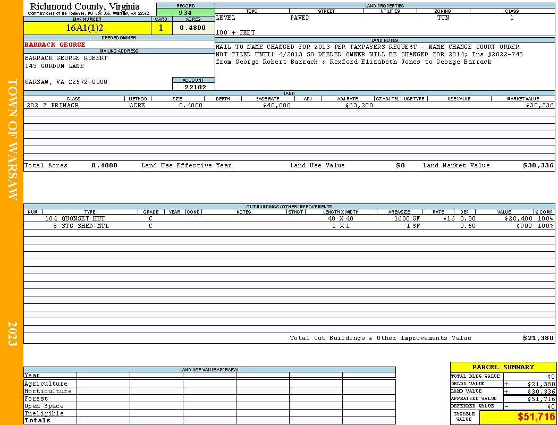
Task: Click mailing name BARRACK GEORGE ROBERT
Action: [x=66, y=58]
